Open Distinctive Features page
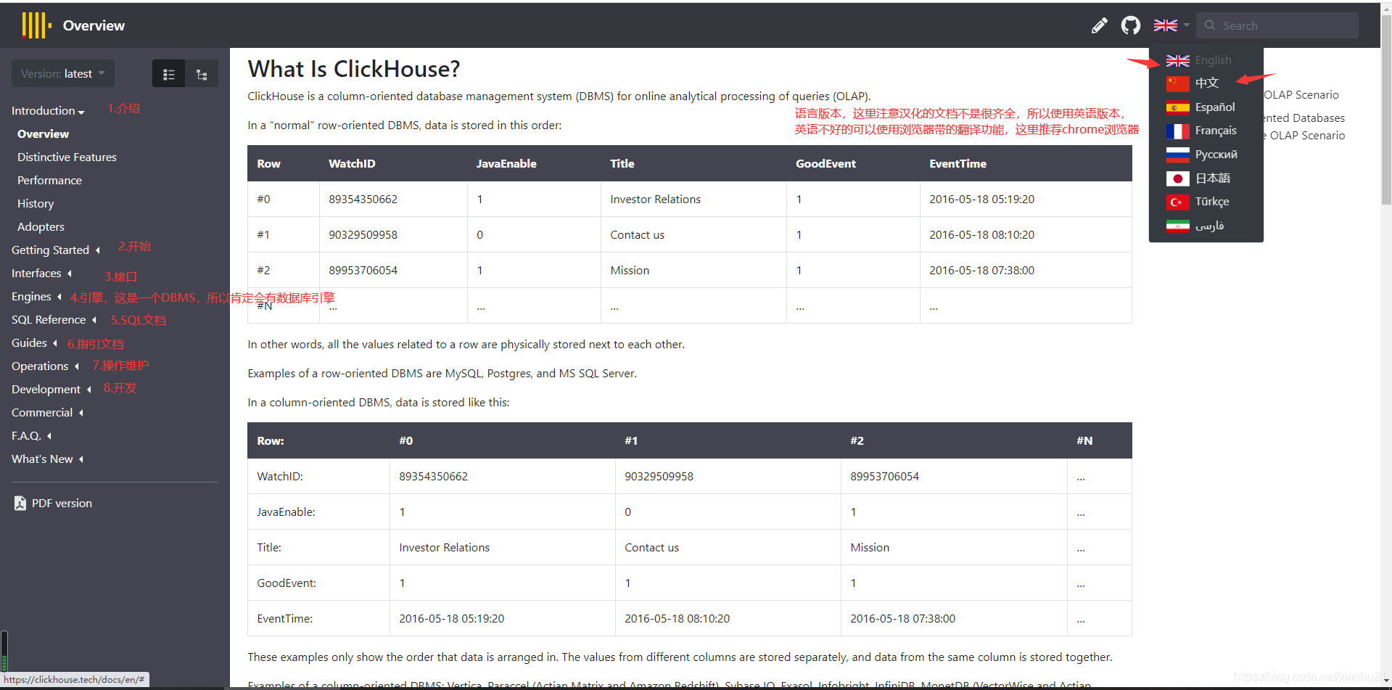Image resolution: width=1392 pixels, height=690 pixels. [67, 157]
